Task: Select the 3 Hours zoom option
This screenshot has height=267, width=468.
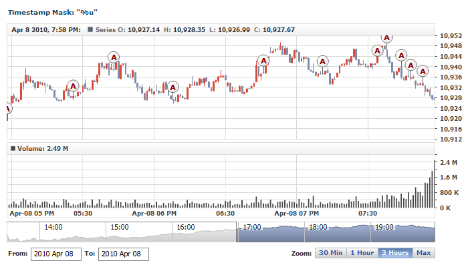Action: click(394, 253)
